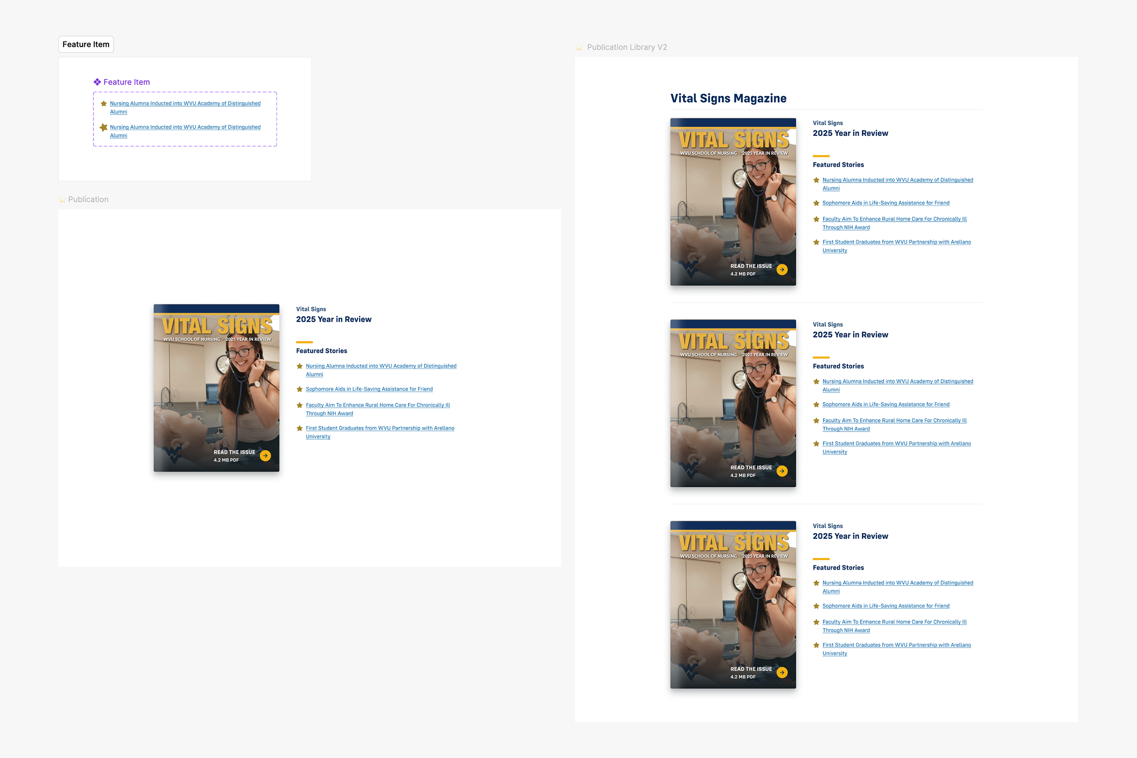Open Faculty Aim link in bottom Library card

(x=895, y=626)
